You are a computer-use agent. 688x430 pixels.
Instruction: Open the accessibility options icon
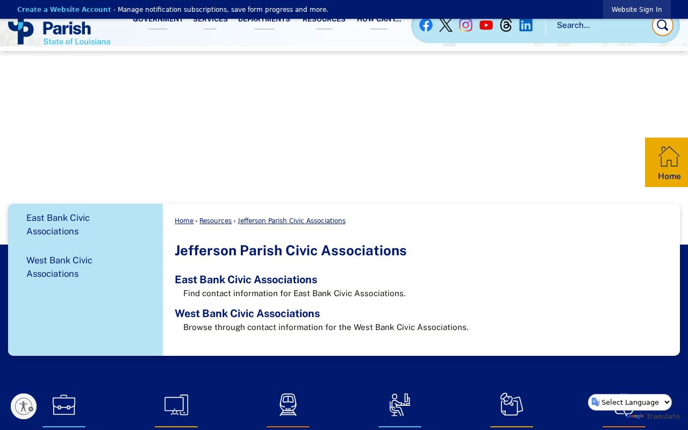pos(24,406)
